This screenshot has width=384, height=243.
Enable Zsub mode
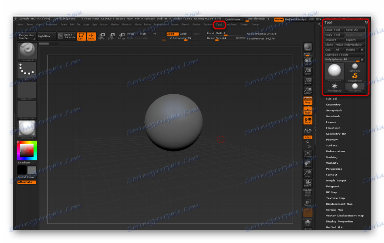click(x=183, y=34)
